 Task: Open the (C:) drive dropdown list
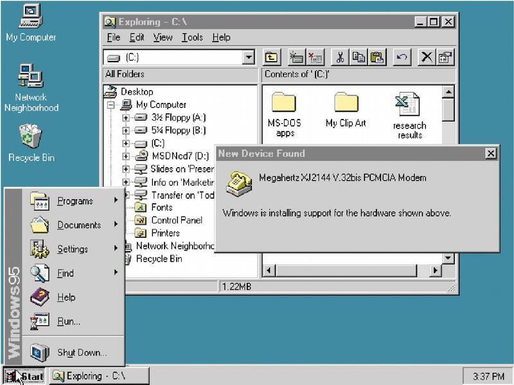(x=249, y=57)
